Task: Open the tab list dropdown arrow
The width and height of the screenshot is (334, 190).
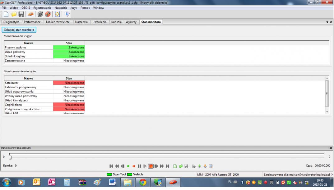Action: [327, 22]
